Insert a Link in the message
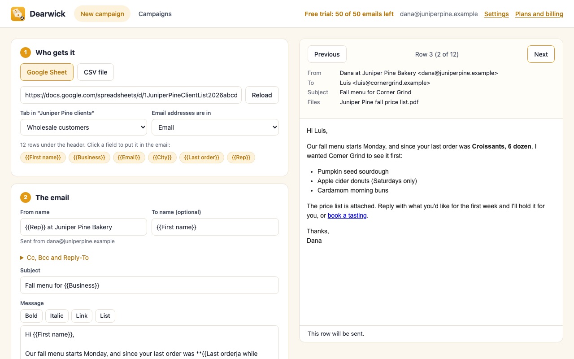This screenshot has width=574, height=359. tap(82, 315)
